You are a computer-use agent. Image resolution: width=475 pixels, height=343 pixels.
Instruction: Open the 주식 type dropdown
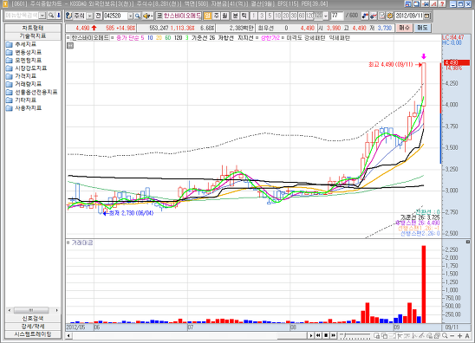90,16
